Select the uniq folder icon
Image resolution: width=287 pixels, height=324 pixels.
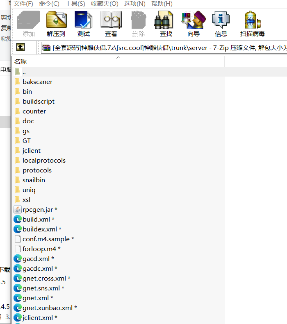(17, 190)
